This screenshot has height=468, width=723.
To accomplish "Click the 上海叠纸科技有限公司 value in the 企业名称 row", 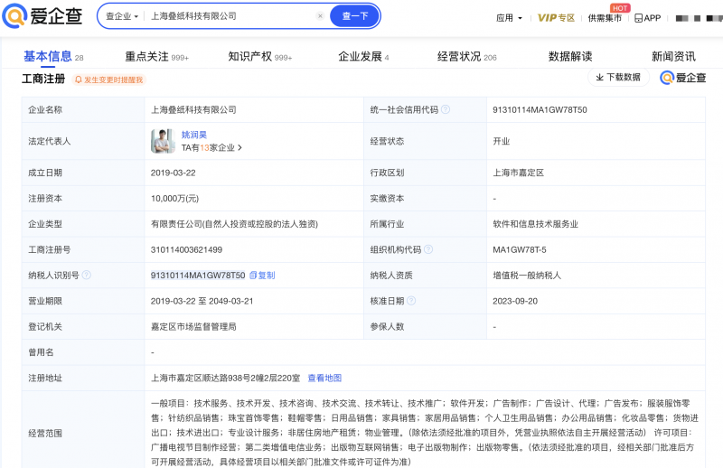I will point(193,109).
